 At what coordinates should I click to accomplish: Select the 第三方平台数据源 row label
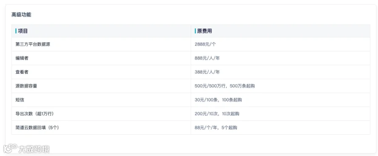point(33,44)
